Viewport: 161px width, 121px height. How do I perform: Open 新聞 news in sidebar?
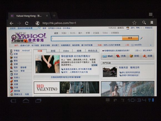[x=16, y=54]
